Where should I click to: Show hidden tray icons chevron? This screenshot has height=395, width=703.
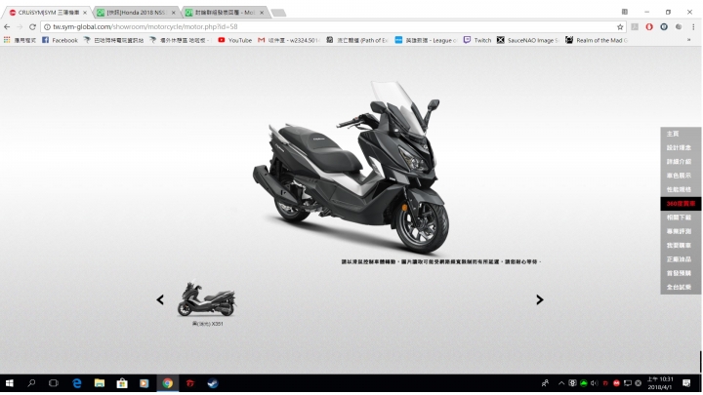pos(561,383)
